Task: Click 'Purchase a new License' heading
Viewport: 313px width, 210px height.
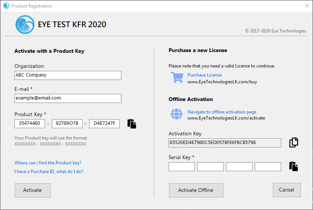Action: [x=198, y=51]
